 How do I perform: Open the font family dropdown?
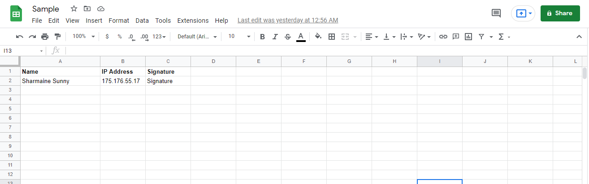tap(197, 37)
